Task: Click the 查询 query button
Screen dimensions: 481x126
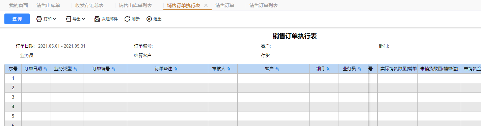Action: pos(17,19)
